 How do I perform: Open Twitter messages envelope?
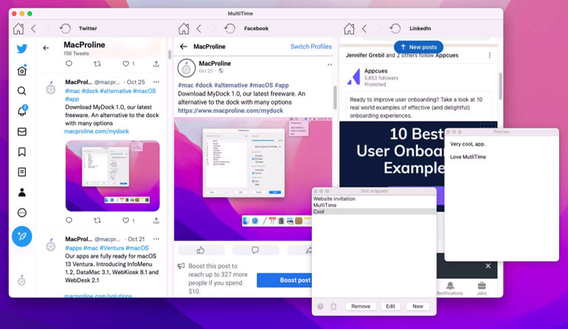22,131
